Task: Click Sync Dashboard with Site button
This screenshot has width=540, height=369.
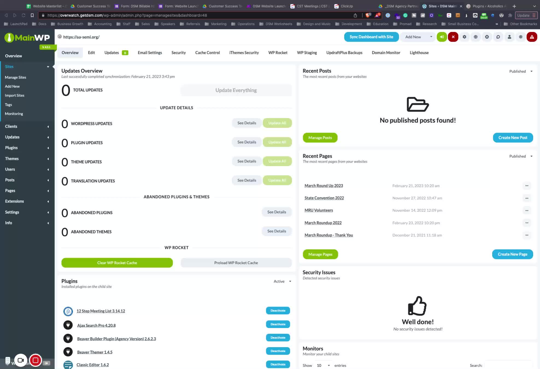Action: (371, 37)
